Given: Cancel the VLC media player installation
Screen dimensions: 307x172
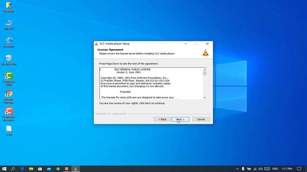Looking at the screenshot, I should coord(201,119).
